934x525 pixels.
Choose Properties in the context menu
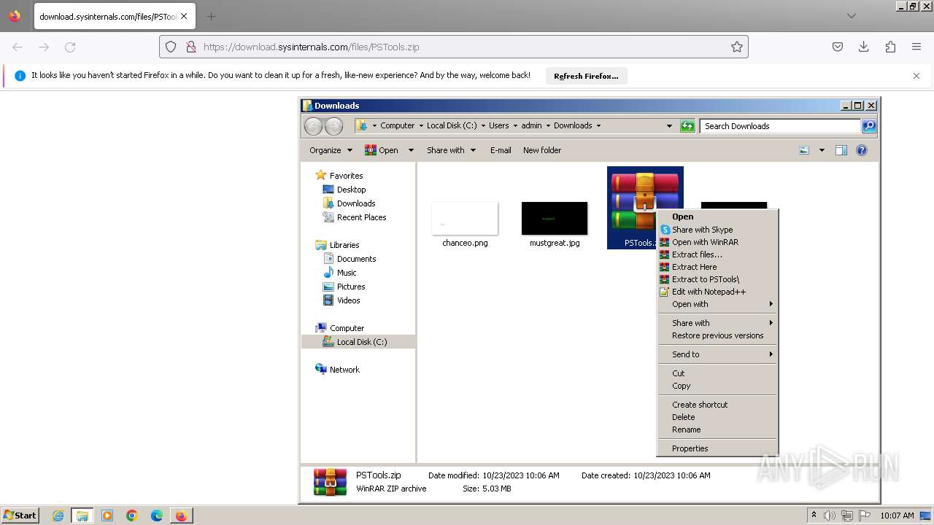717,448
